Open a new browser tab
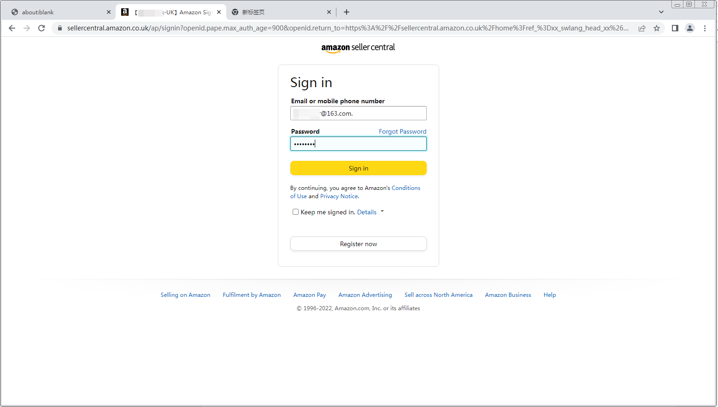 [x=347, y=12]
